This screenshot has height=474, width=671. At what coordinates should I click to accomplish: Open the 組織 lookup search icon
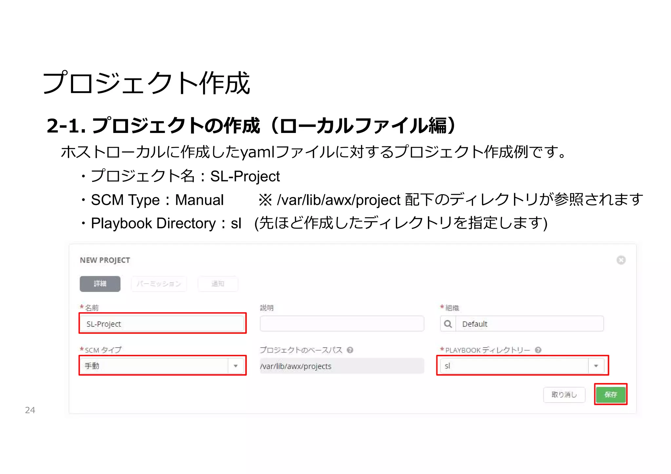448,324
